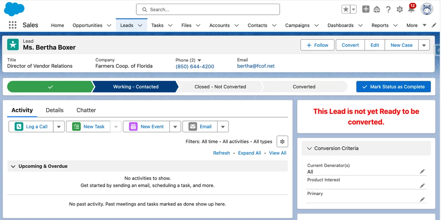Open the Global Actions plus icon
This screenshot has height=220, width=441.
coord(366,10)
